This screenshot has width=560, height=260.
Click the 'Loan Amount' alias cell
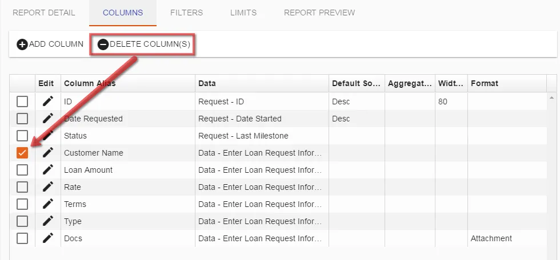(x=128, y=170)
